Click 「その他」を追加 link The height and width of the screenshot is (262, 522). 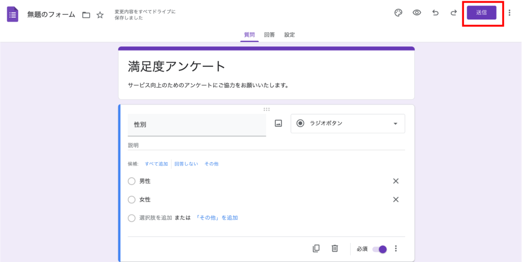217,218
